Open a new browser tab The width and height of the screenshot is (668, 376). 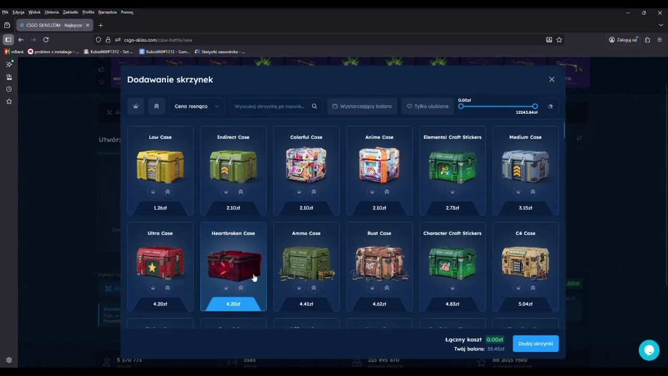click(101, 25)
